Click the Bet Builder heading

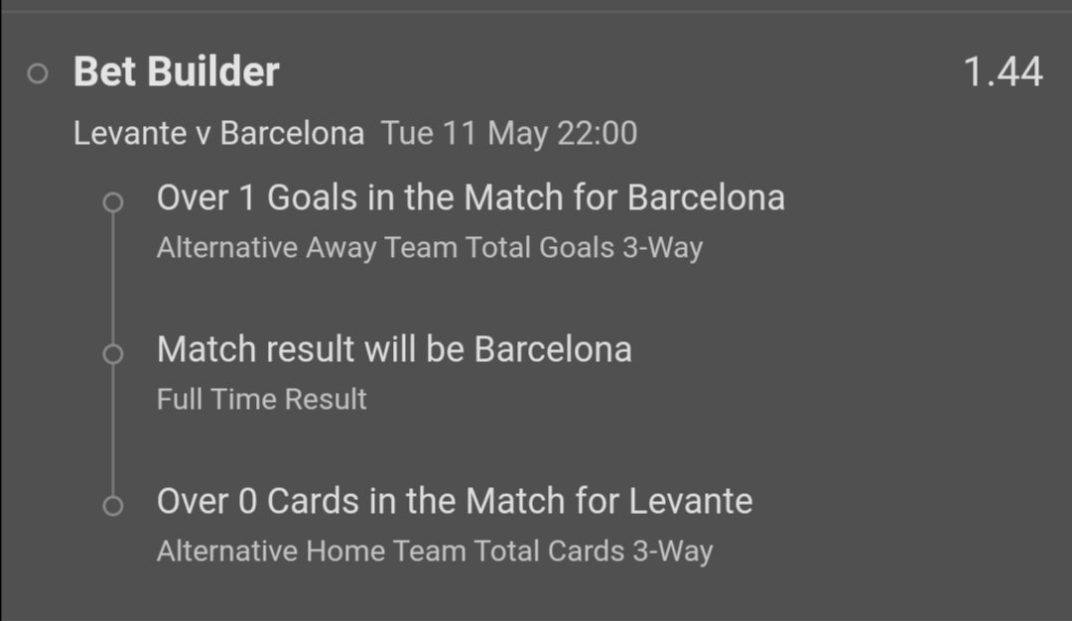(x=177, y=72)
